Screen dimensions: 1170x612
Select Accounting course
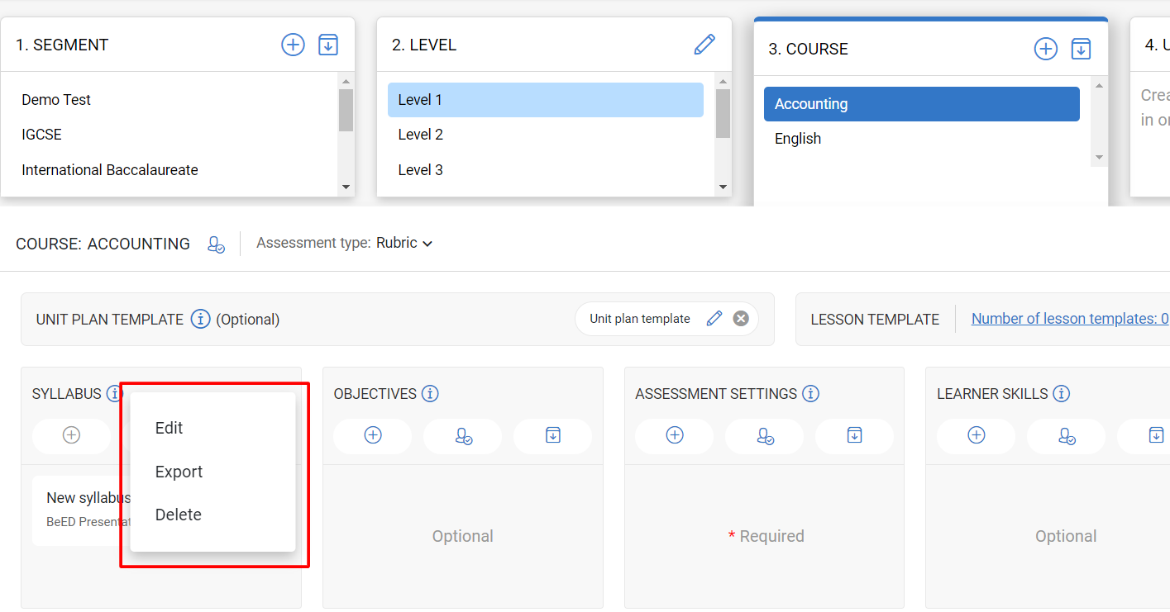click(922, 104)
